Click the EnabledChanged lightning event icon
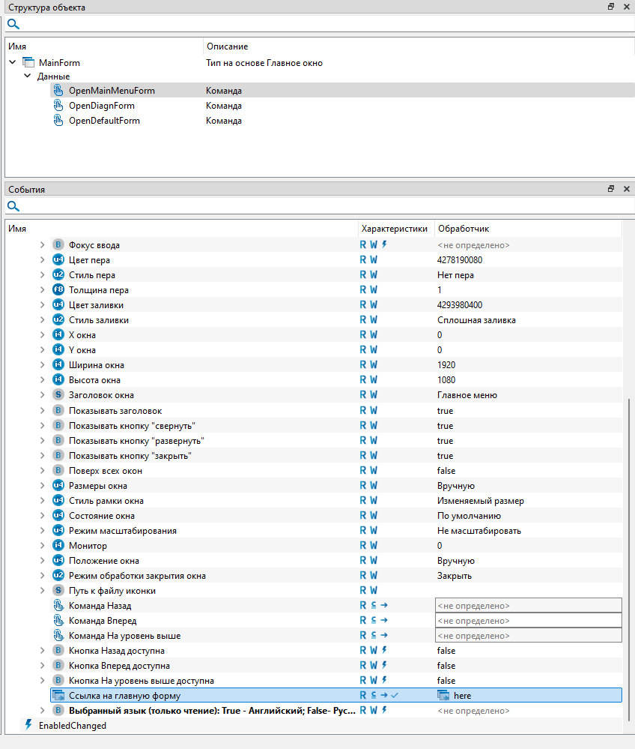The image size is (635, 749). (x=28, y=725)
